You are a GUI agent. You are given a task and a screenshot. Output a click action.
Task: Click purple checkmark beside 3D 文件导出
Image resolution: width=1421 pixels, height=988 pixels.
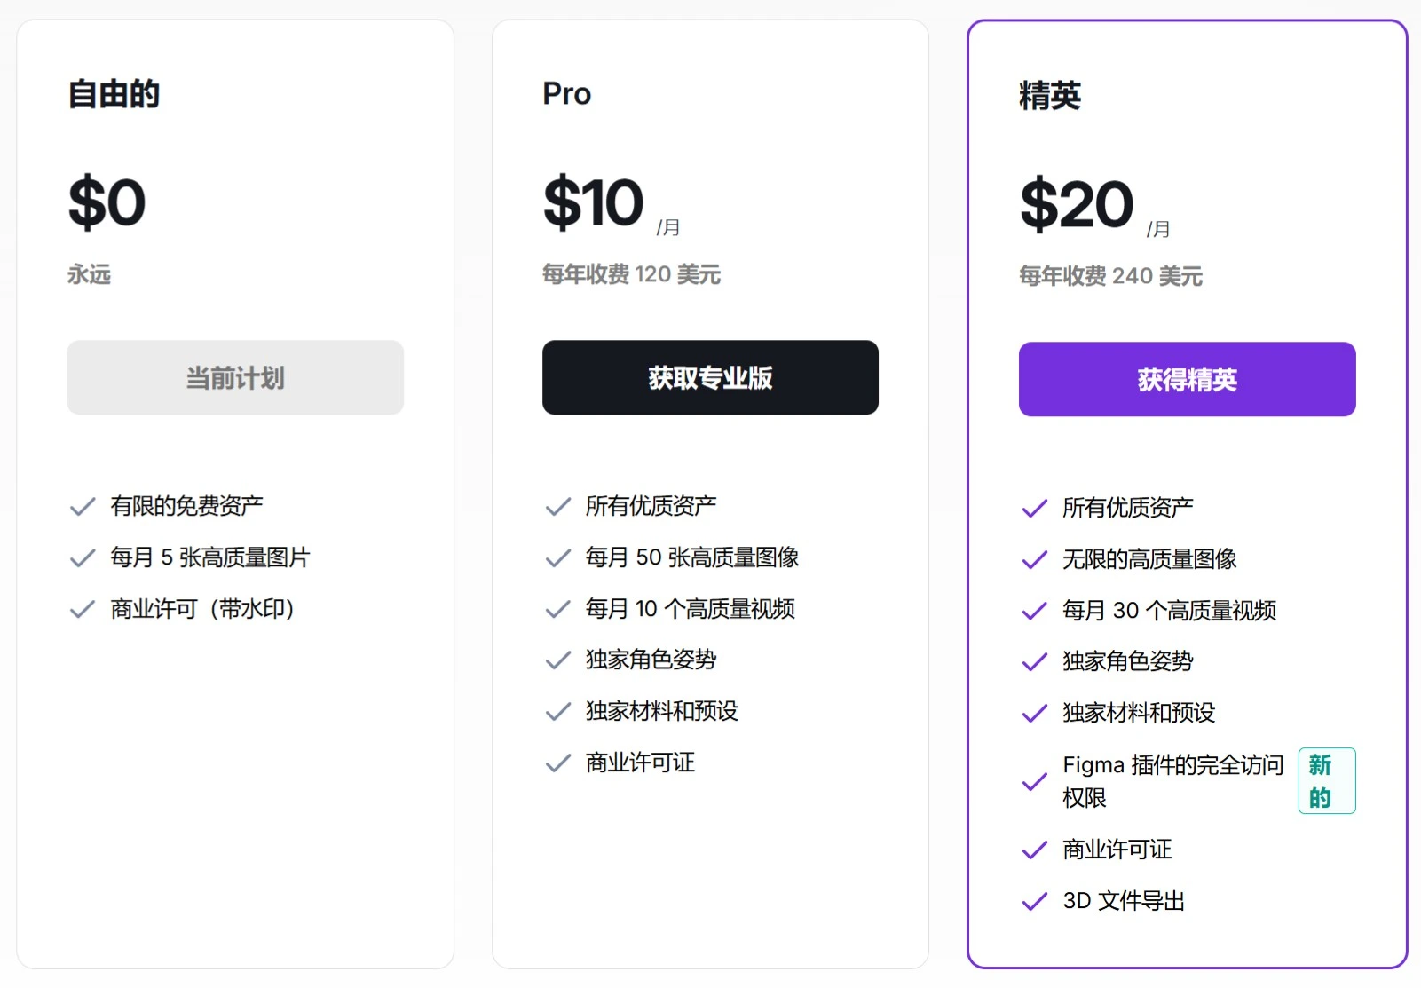1035,902
